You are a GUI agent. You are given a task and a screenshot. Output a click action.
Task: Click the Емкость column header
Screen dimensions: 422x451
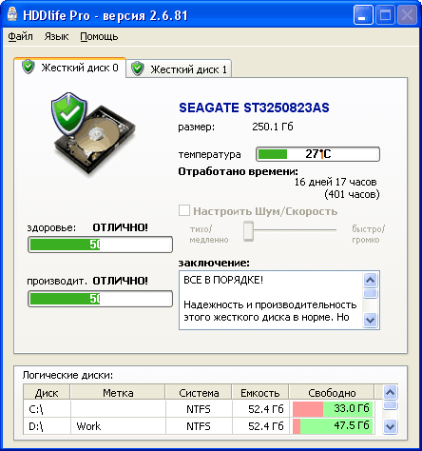pos(260,393)
